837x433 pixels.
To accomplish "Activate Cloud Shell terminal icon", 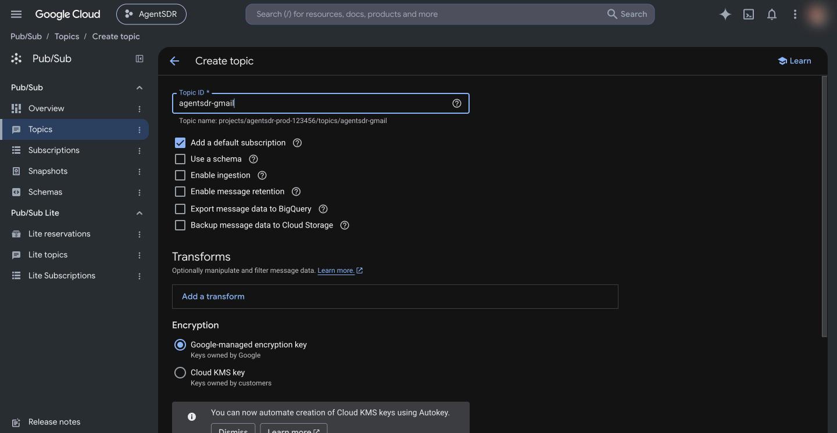I will point(749,15).
